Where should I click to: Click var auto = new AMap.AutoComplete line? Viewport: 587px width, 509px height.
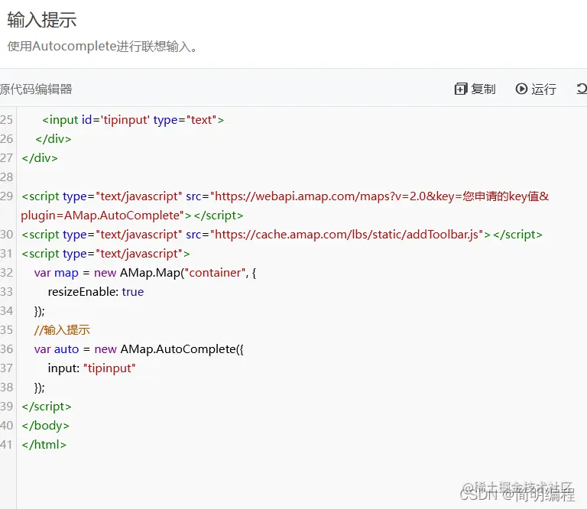click(139, 349)
